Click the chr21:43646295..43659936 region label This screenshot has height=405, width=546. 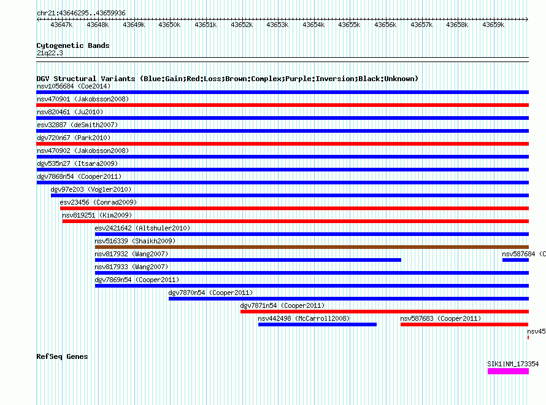(81, 13)
